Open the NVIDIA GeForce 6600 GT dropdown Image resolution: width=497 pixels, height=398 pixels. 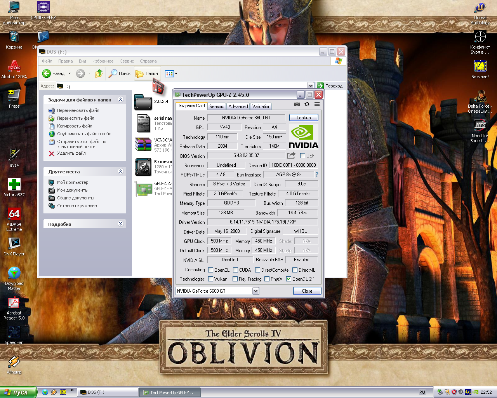(255, 291)
